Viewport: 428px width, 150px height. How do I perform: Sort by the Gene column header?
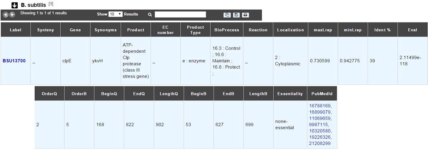pyautogui.click(x=75, y=30)
